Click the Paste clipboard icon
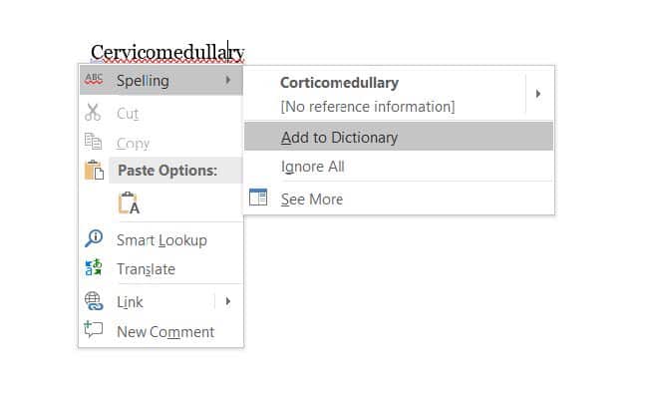 point(94,170)
